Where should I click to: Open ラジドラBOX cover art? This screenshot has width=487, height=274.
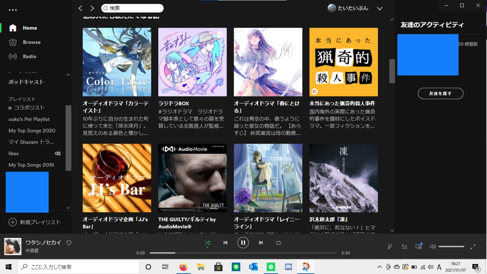point(192,62)
